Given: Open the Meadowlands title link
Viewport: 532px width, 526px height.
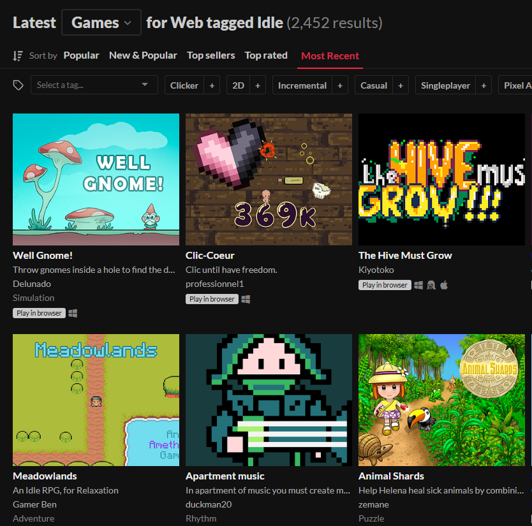Looking at the screenshot, I should 45,476.
